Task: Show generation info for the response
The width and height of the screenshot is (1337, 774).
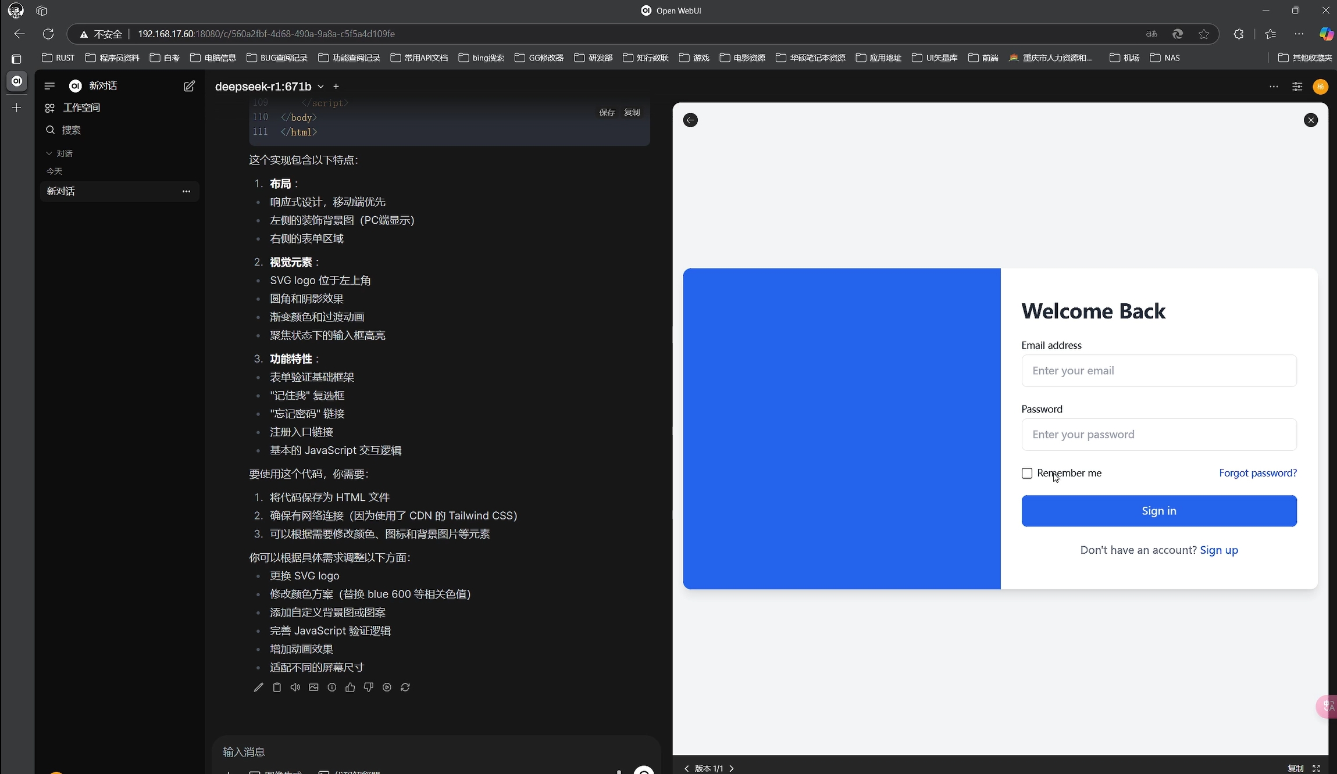Action: click(332, 687)
